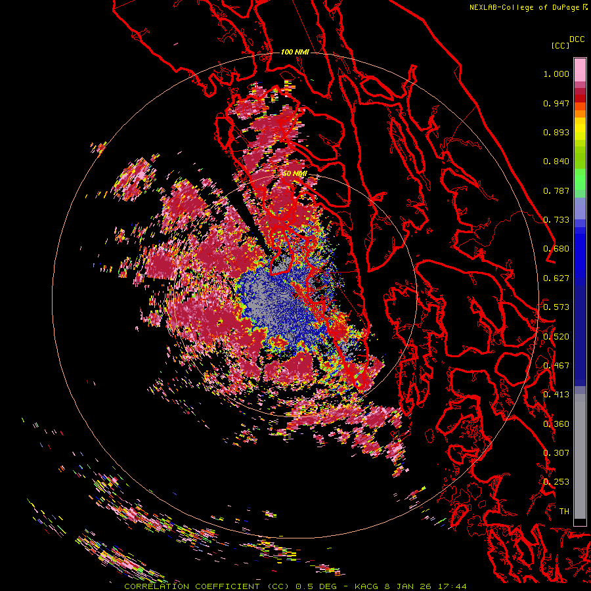Select the 0.360 scale value
The height and width of the screenshot is (591, 591).
click(x=556, y=424)
